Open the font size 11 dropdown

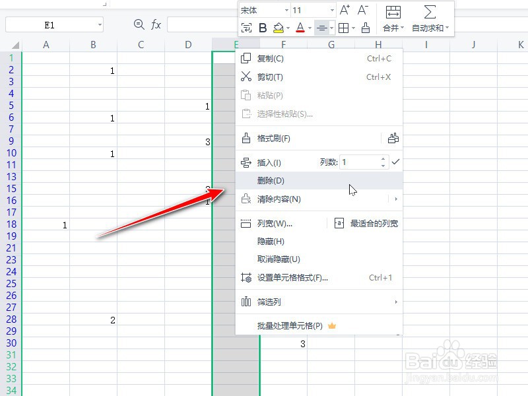(x=309, y=11)
